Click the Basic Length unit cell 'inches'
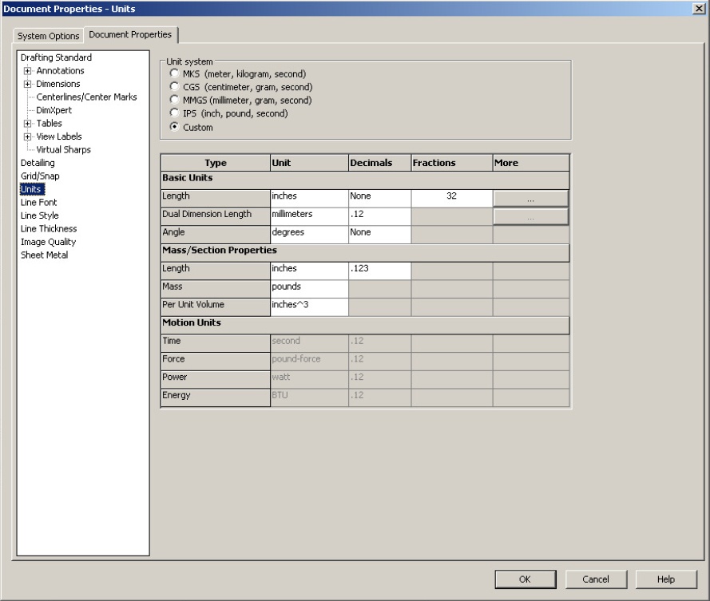The image size is (710, 601). (x=309, y=198)
